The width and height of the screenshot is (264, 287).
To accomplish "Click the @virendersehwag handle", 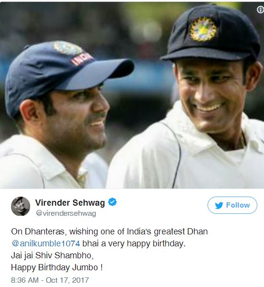I will click(66, 213).
